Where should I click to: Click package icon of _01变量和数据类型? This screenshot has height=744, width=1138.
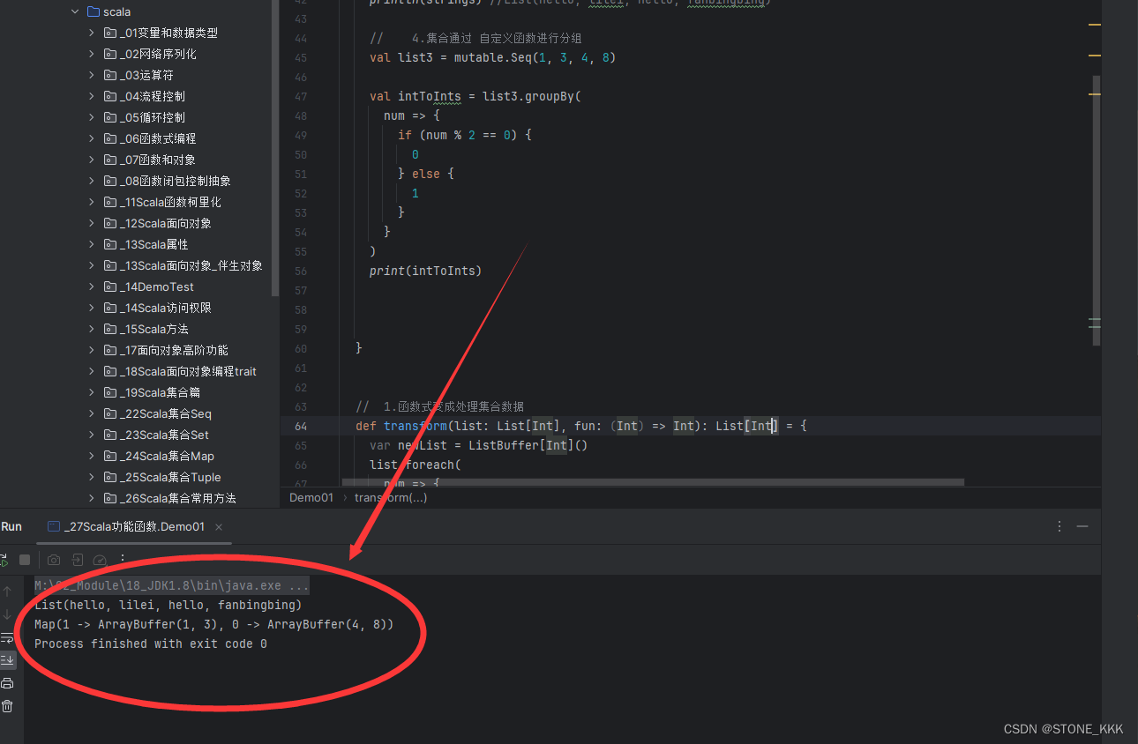point(110,33)
